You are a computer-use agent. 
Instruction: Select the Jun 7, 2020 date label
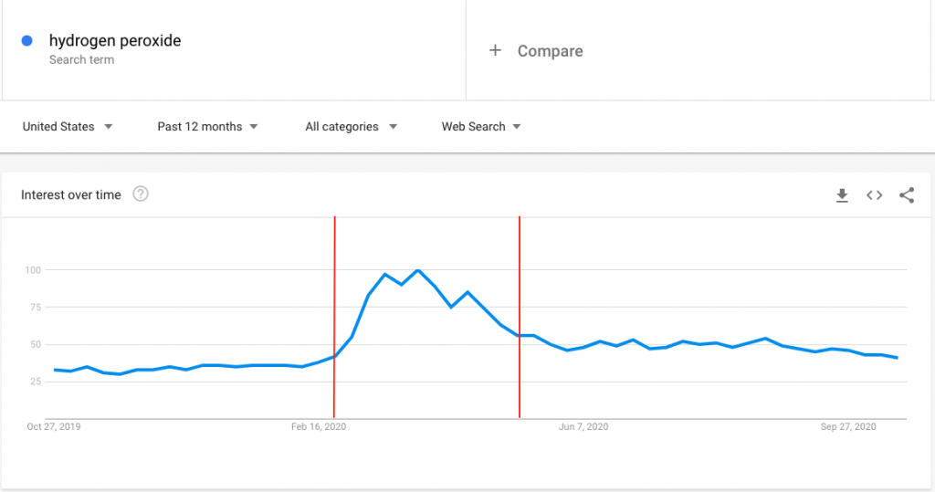point(583,426)
